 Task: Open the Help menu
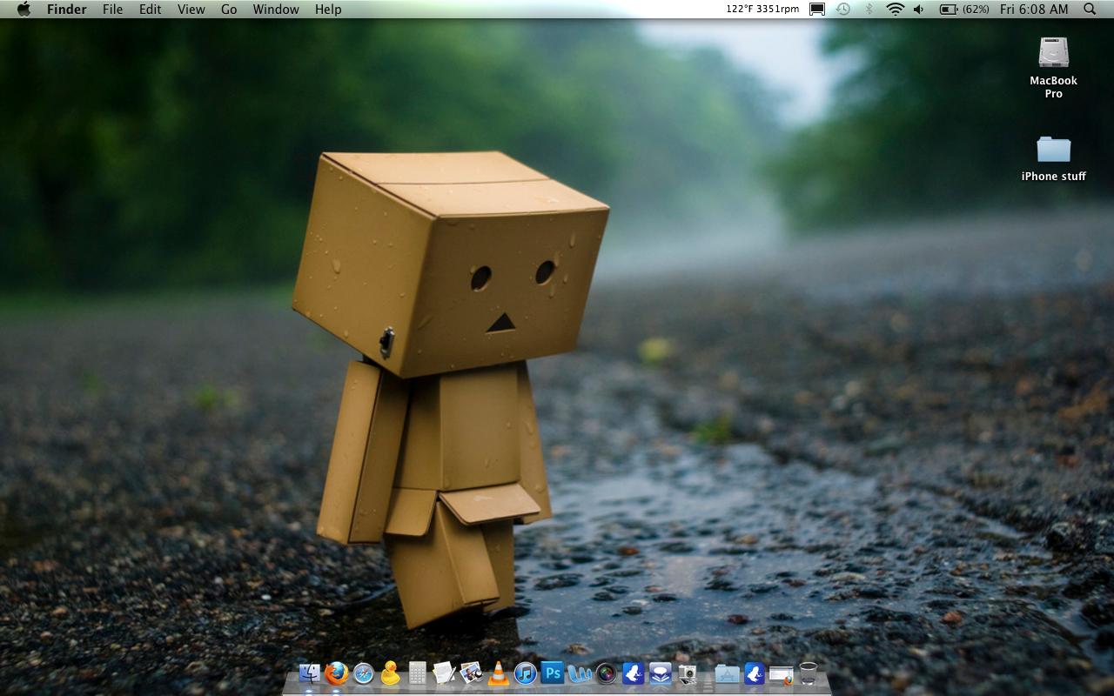click(328, 10)
